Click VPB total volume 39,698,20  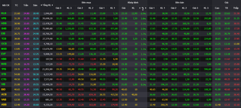click(x=48, y=19)
